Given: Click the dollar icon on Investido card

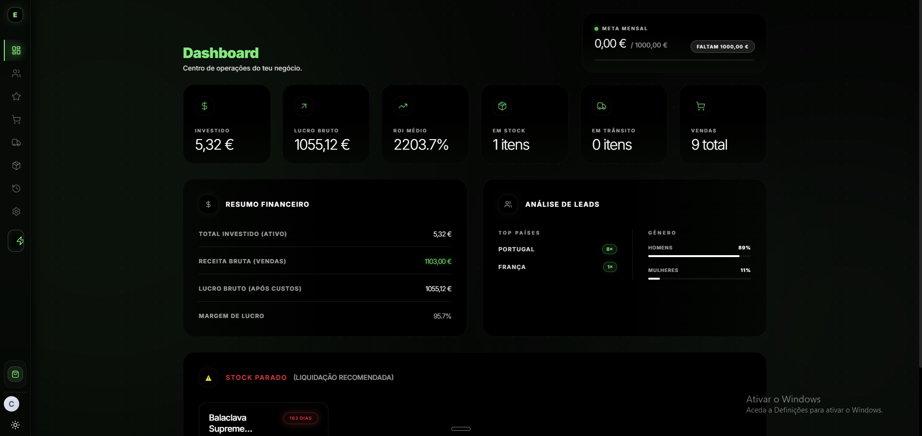Looking at the screenshot, I should (205, 106).
